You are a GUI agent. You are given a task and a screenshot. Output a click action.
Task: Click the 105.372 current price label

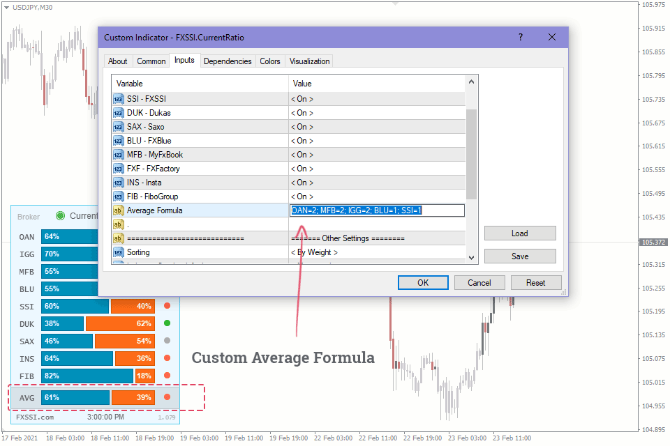pyautogui.click(x=653, y=242)
